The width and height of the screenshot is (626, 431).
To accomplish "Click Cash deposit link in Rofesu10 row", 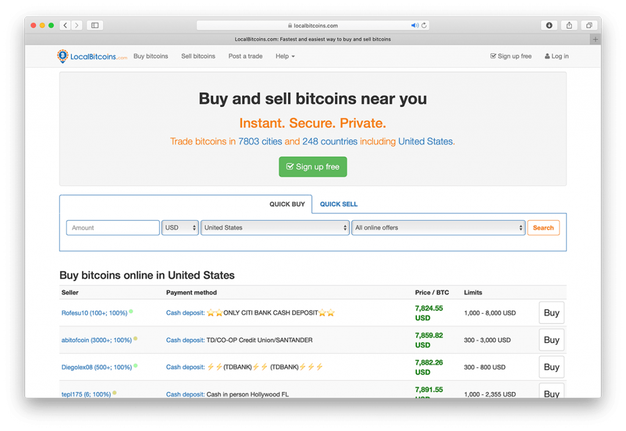I will coord(185,313).
